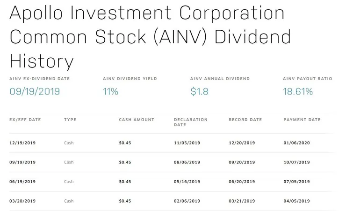Click the Ex/Eff Date column header

(25, 120)
